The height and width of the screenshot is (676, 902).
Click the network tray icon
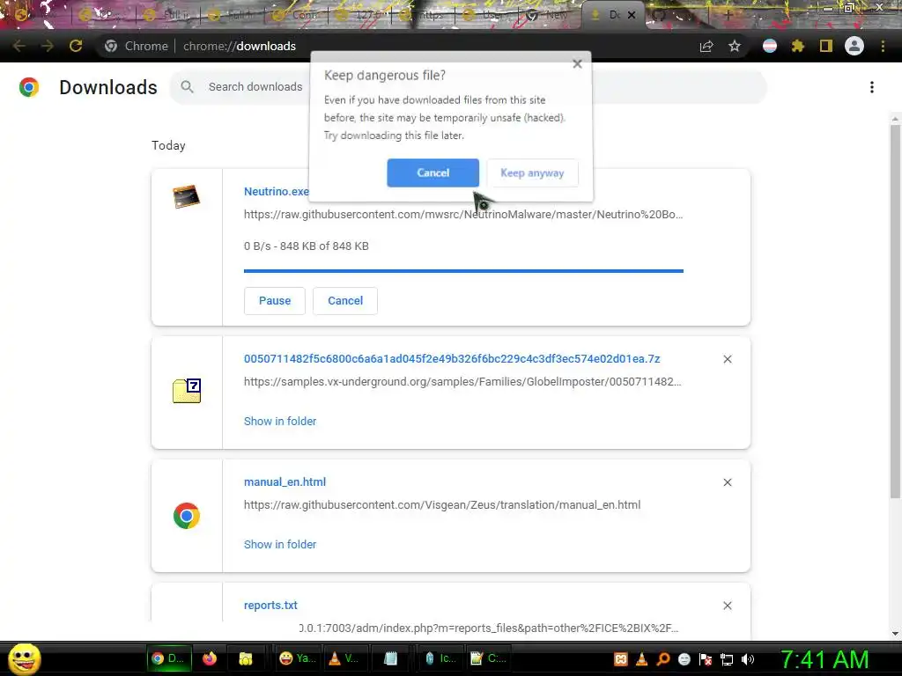click(727, 659)
